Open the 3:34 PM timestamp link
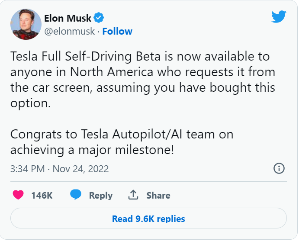Image resolution: width=299 pixels, height=241 pixels. (x=27, y=169)
